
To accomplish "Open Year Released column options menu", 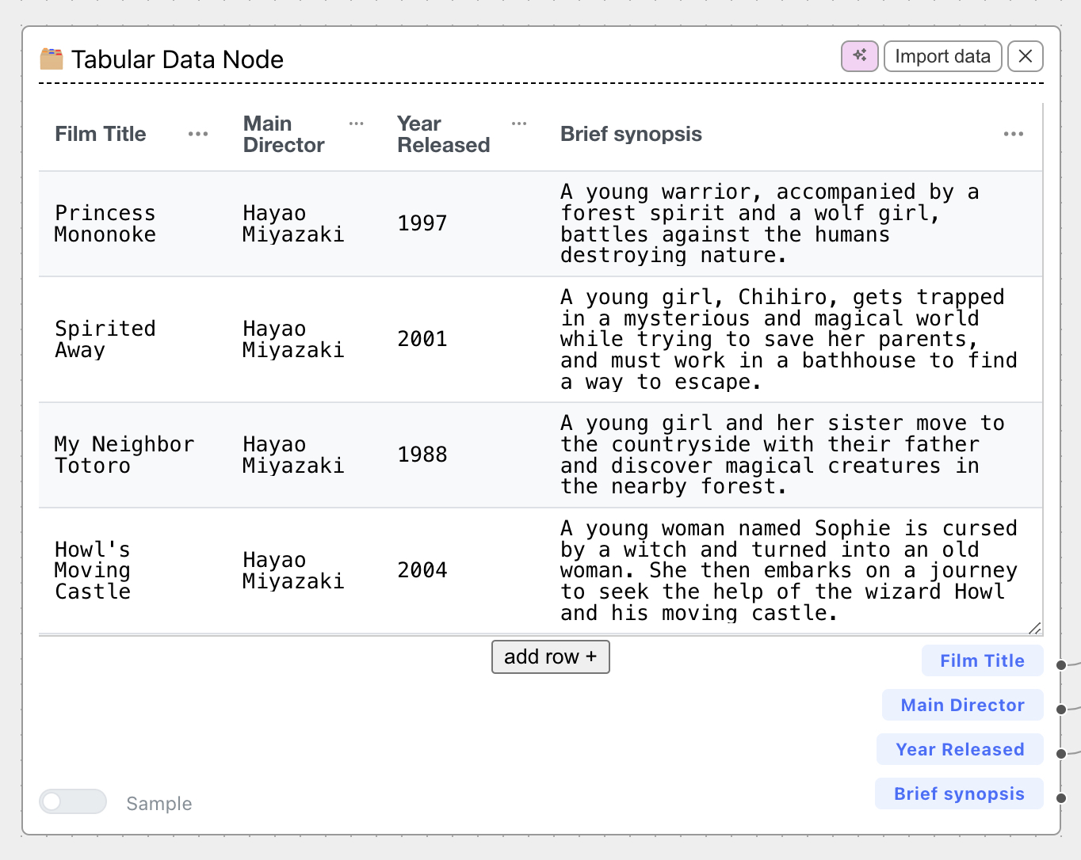I will coord(519,124).
